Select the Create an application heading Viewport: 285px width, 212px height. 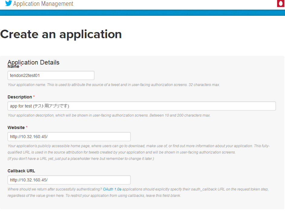point(61,34)
